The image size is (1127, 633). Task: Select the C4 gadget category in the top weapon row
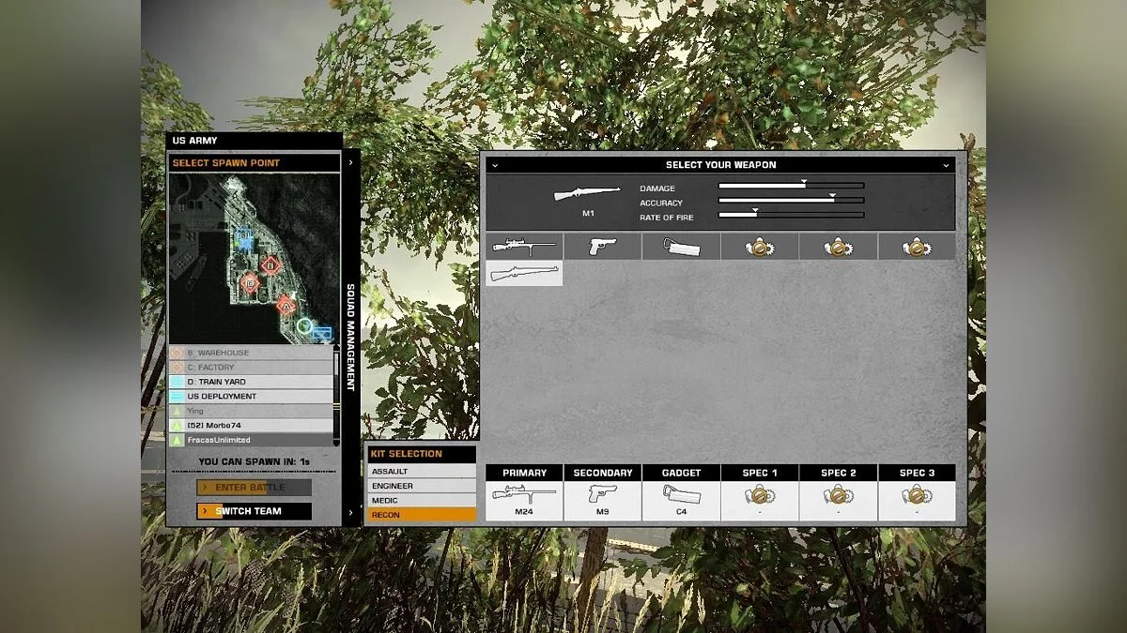pos(682,247)
